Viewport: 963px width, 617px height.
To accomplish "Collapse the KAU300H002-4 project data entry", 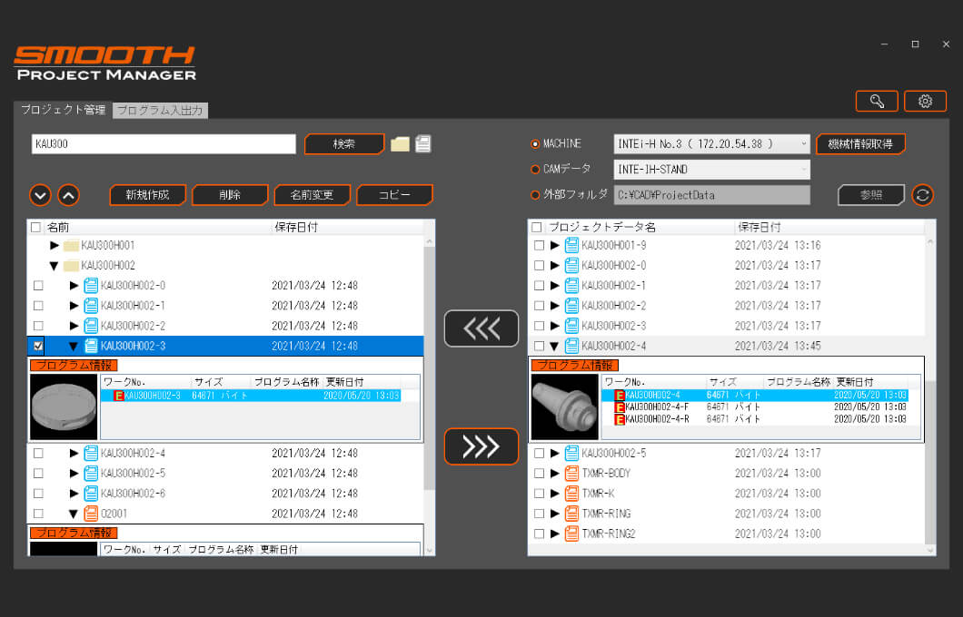I will [x=555, y=345].
